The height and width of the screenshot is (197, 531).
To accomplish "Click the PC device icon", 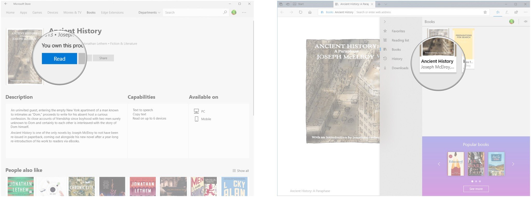I will tap(196, 111).
